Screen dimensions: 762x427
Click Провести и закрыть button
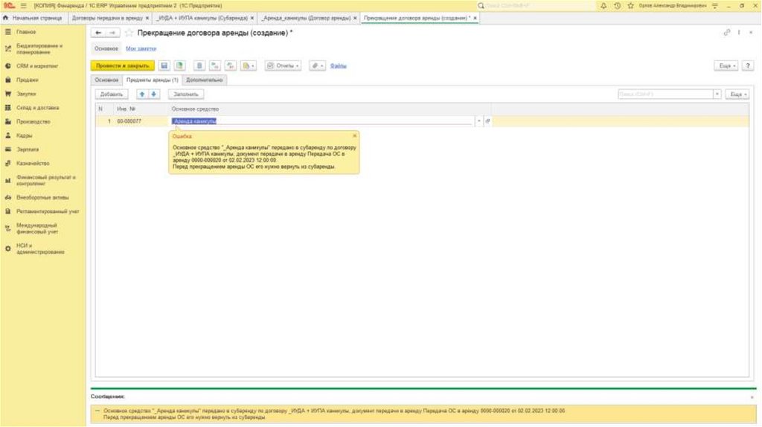click(x=123, y=65)
